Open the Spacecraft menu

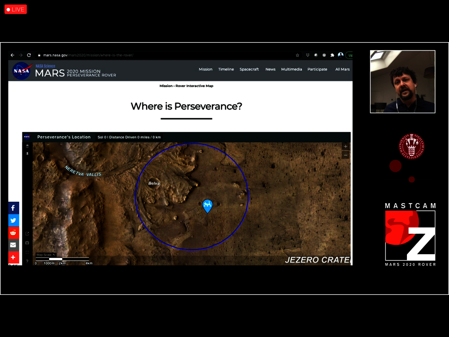click(249, 69)
